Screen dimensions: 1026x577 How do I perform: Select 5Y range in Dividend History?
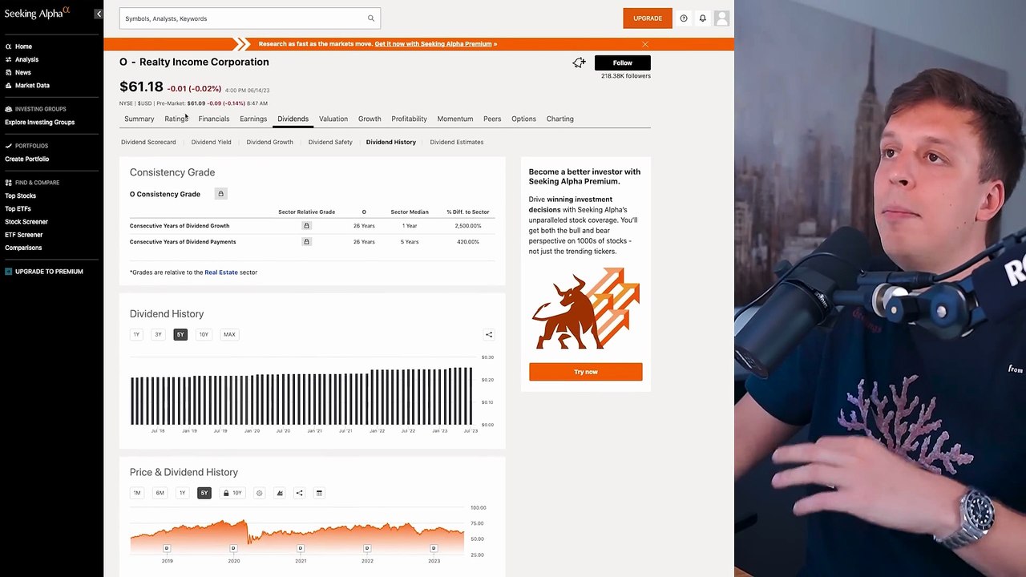(x=180, y=334)
